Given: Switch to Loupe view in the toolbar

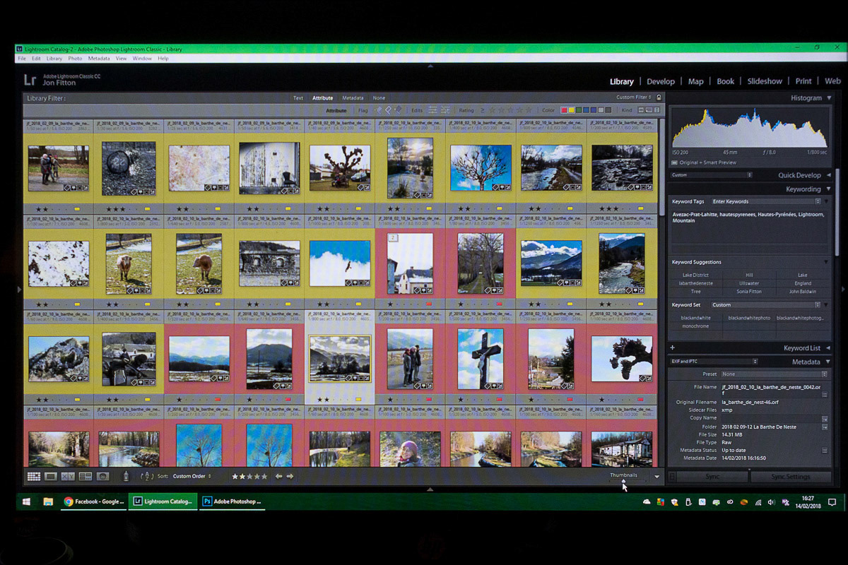Looking at the screenshot, I should click(x=51, y=477).
